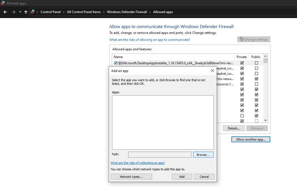
Task: Select Allowed apps breadcrumb
Action: (x=163, y=12)
